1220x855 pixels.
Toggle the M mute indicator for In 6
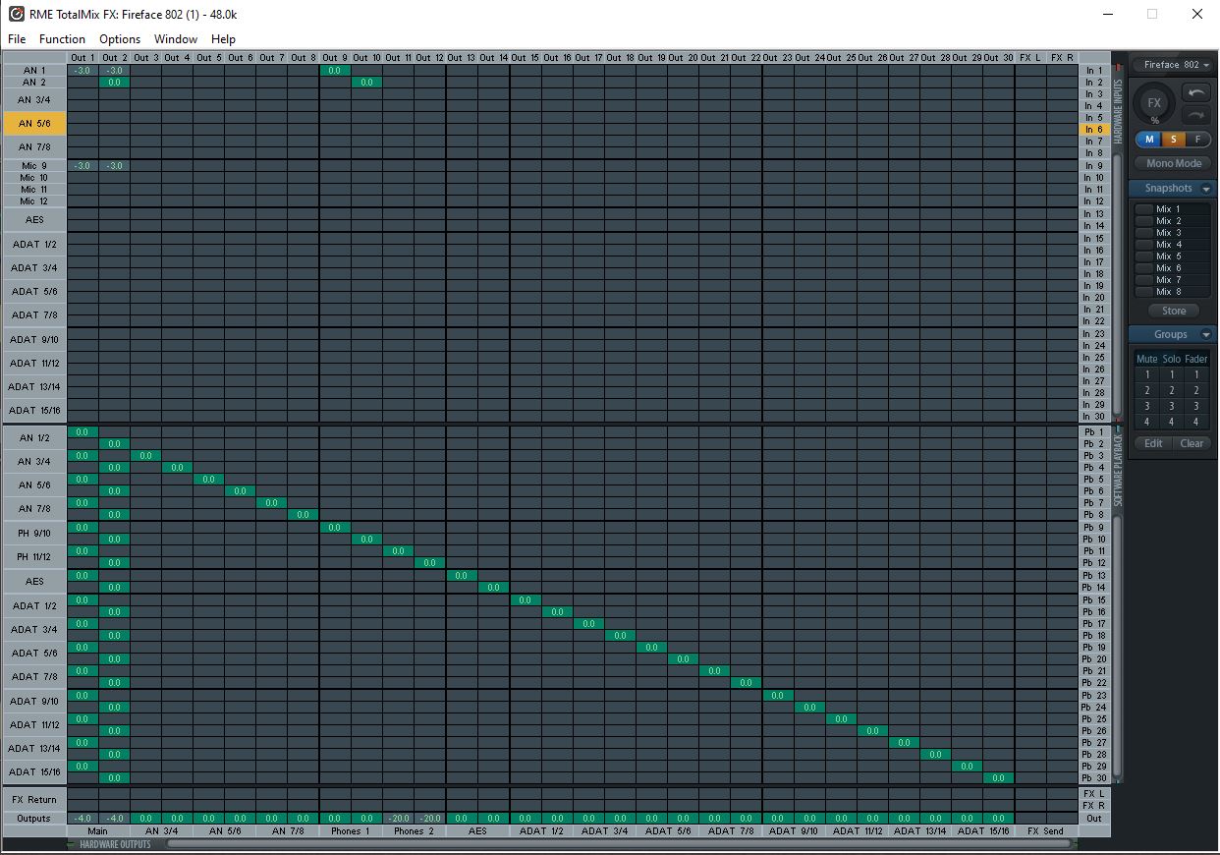1148,140
